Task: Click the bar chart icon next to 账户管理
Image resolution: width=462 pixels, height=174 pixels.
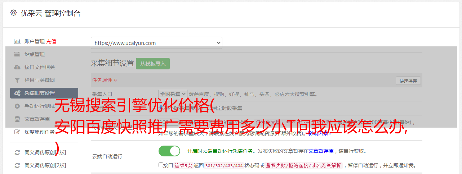Action: click(17, 41)
